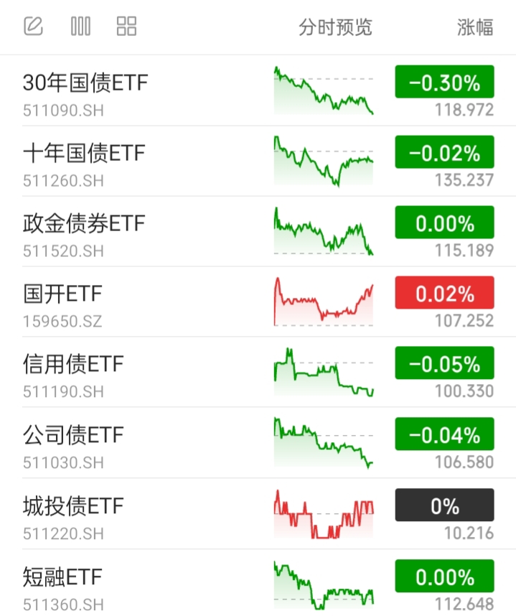View 城投债ETF intraday mini chart
516x616 pixels.
(x=324, y=514)
